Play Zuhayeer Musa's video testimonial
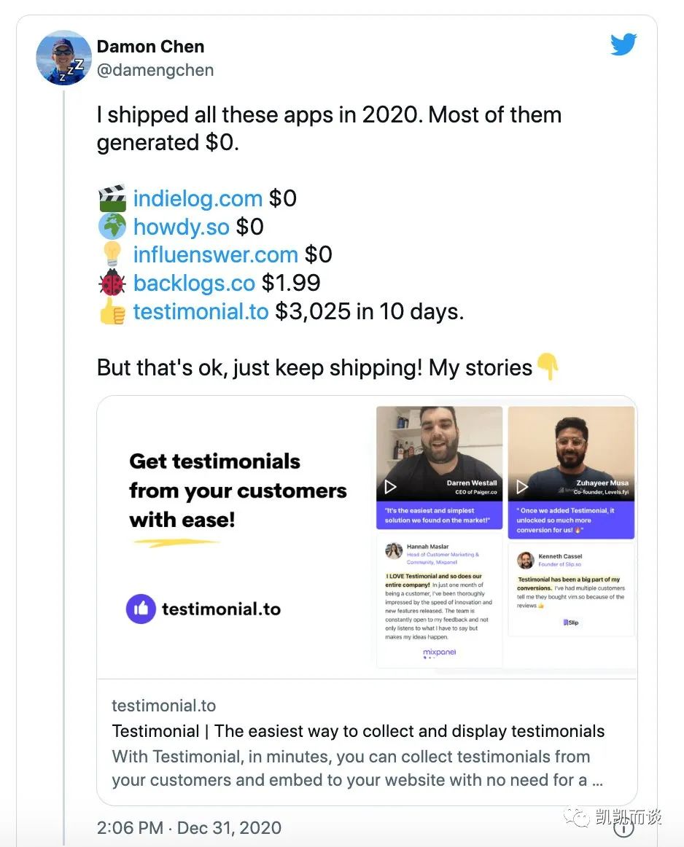This screenshot has width=684, height=847. (522, 486)
